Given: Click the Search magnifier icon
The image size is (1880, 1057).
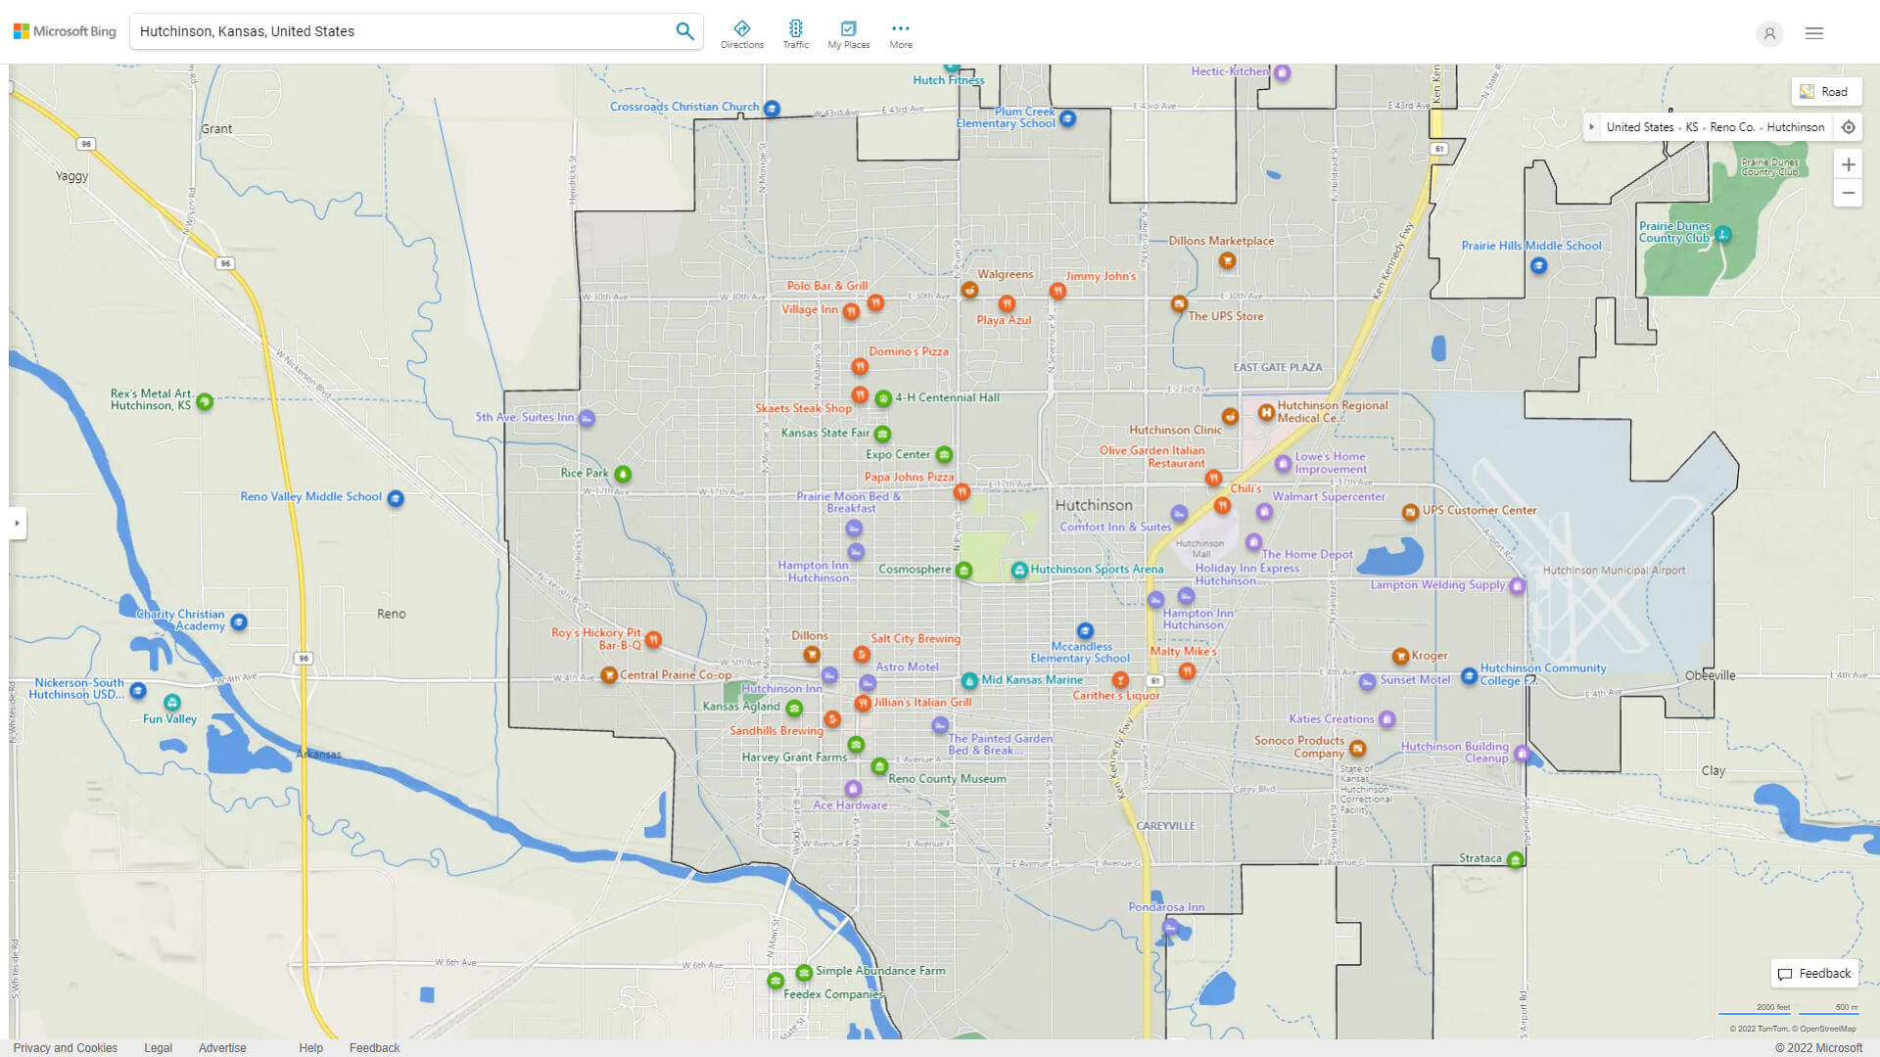Looking at the screenshot, I should pos(684,31).
